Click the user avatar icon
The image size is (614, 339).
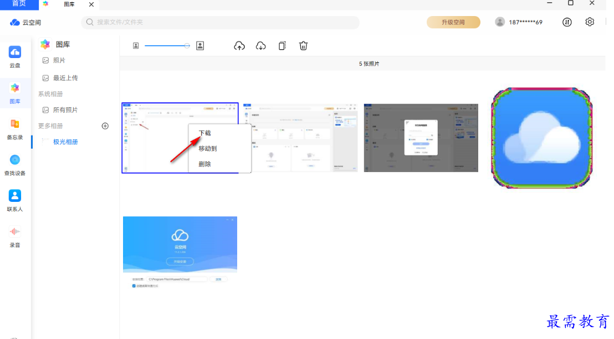tap(500, 22)
